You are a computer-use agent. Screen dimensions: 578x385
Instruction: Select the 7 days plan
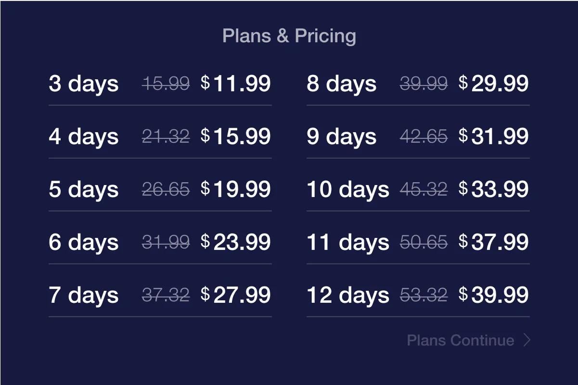[x=160, y=295]
